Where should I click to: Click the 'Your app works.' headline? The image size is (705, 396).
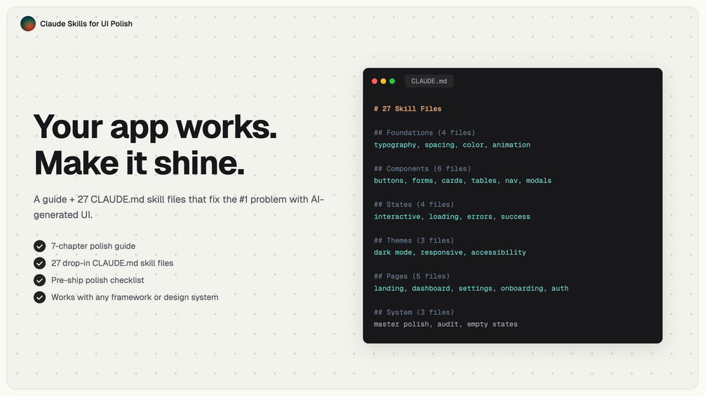point(155,127)
